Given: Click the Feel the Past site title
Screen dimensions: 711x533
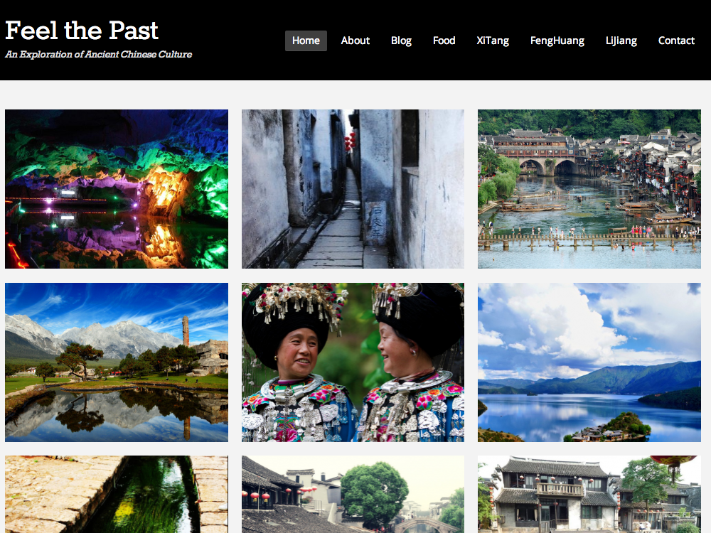Looking at the screenshot, I should pyautogui.click(x=82, y=31).
